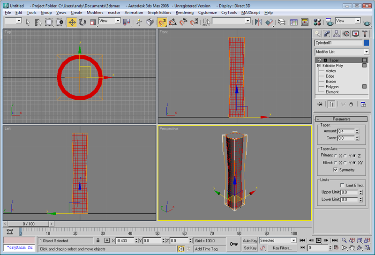The image size is (375, 255).
Task: Open Configure Modifier Sets icon
Action: point(363,104)
